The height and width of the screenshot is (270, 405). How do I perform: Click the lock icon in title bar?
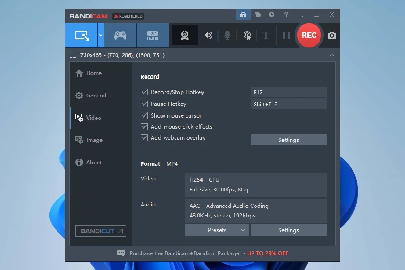coord(244,15)
